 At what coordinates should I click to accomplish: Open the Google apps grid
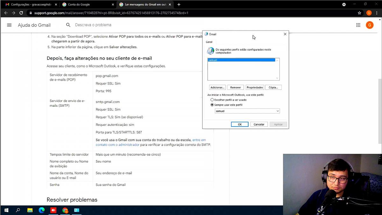pos(358,25)
